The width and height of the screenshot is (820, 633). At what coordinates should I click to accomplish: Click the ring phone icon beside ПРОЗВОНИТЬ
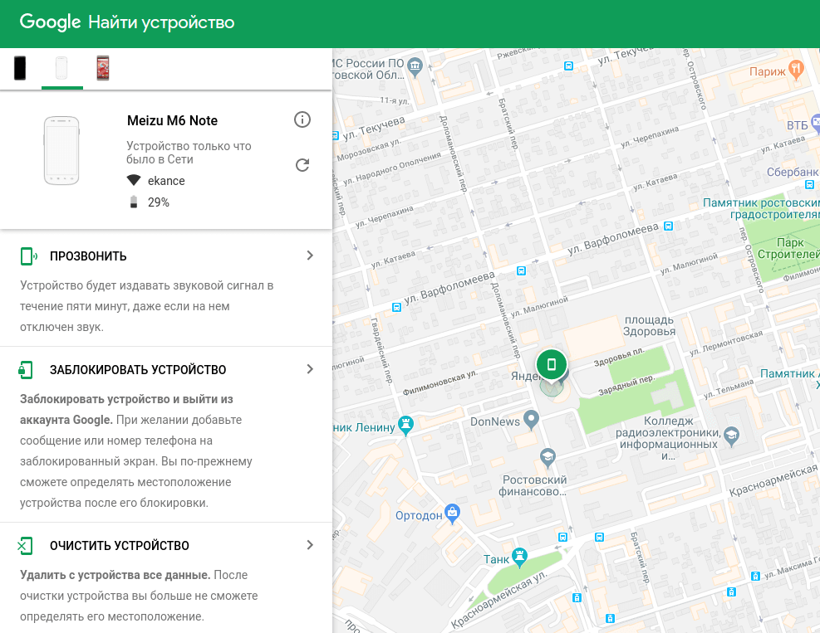click(28, 256)
